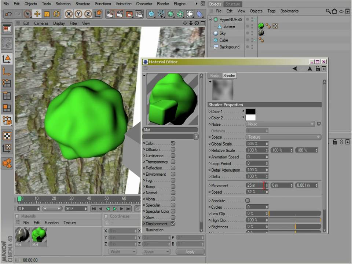Open Scale coordinate mode dropdown
The width and height of the screenshot is (352, 264).
tap(156, 252)
